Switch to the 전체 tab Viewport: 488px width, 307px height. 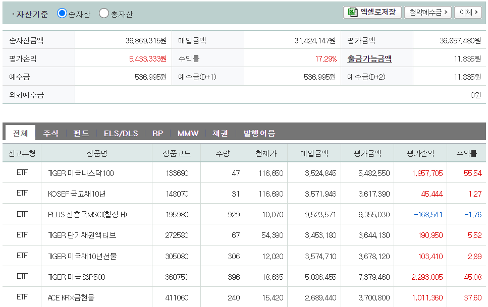tap(20, 133)
